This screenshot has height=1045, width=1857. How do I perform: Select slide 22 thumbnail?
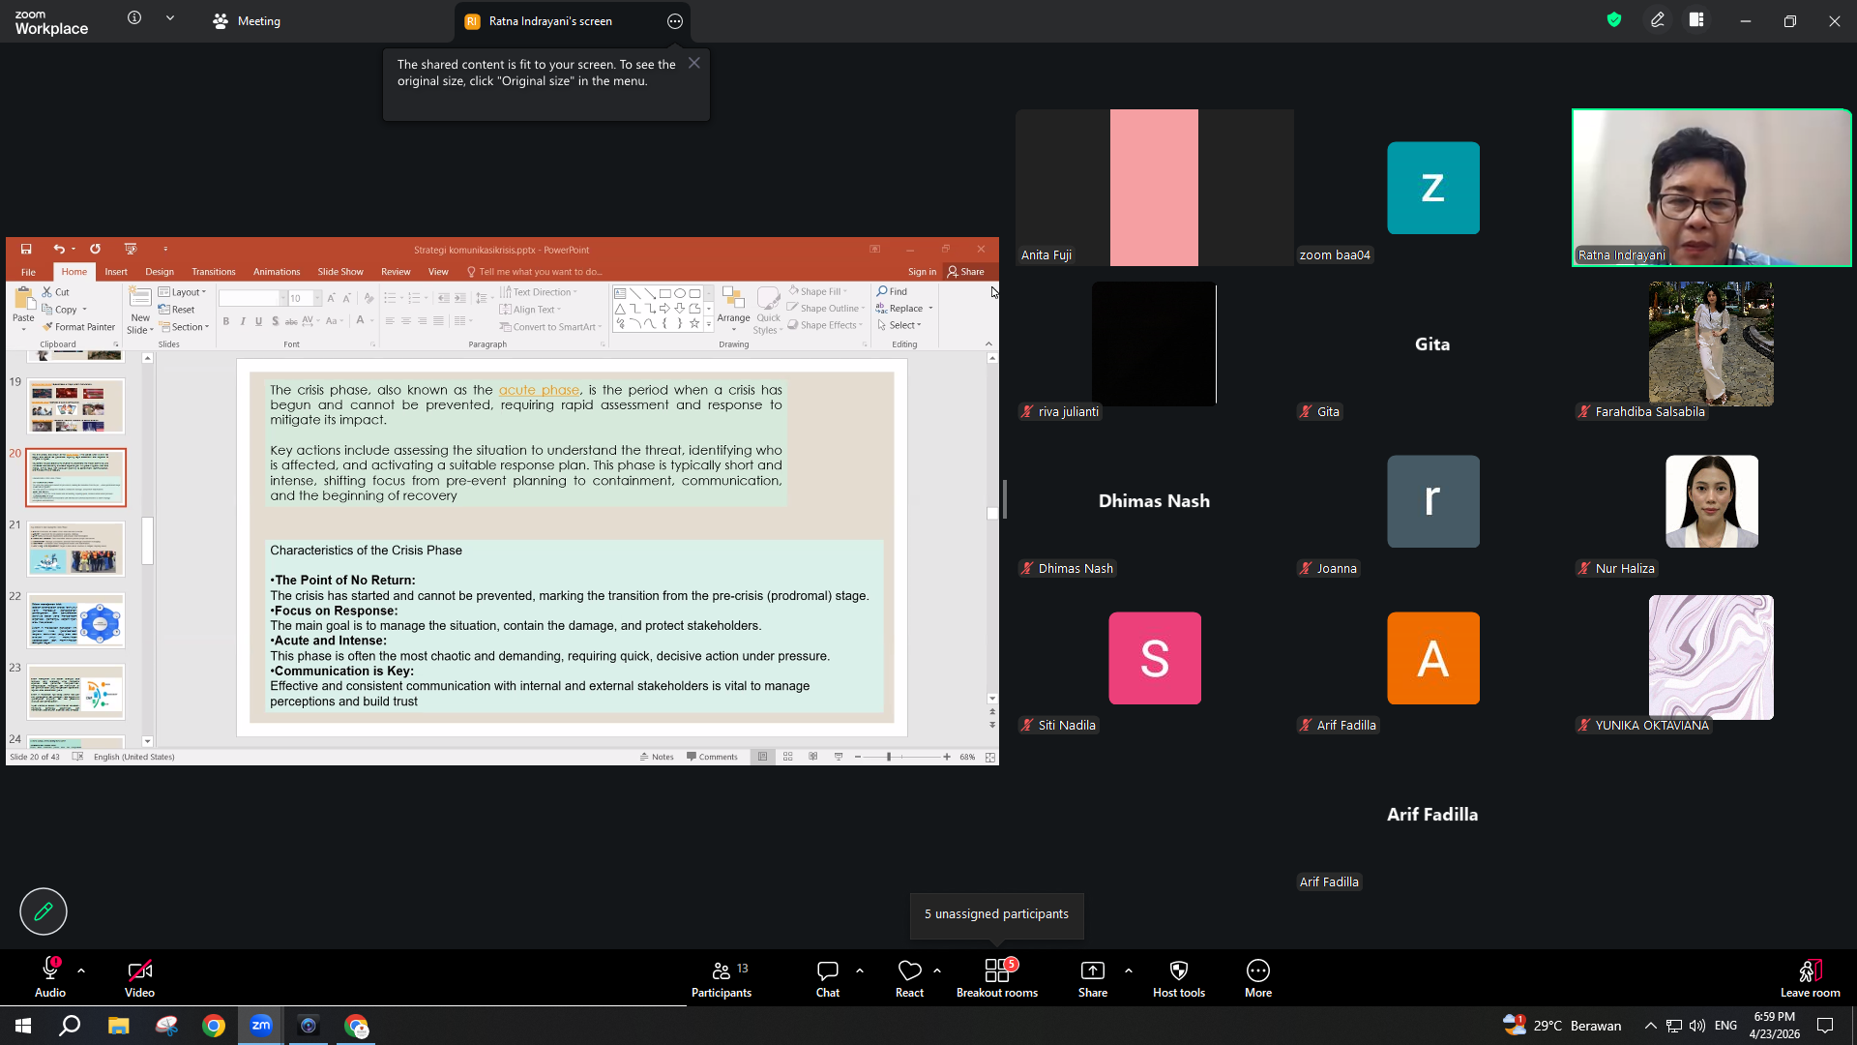tap(76, 620)
